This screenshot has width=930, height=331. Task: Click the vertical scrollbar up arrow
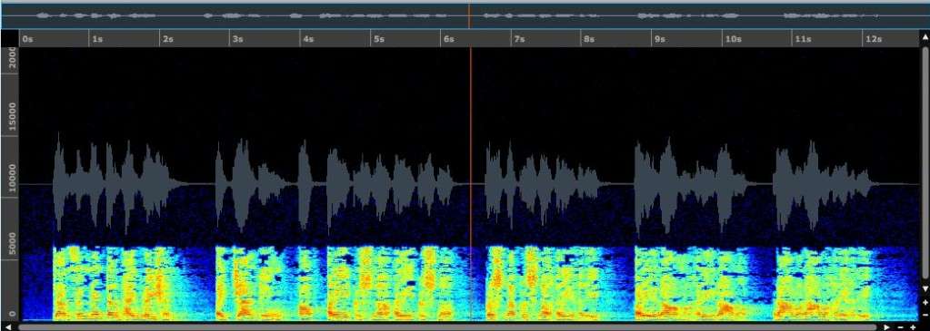(x=925, y=36)
